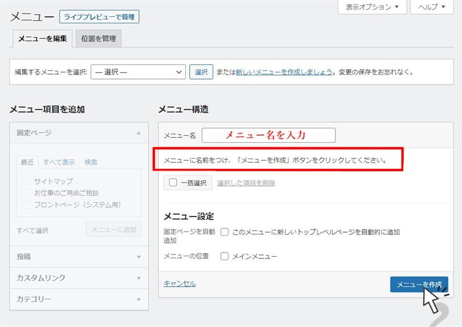Click the 選択 button beside menu dropdown
The image size is (462, 327).
pyautogui.click(x=201, y=72)
